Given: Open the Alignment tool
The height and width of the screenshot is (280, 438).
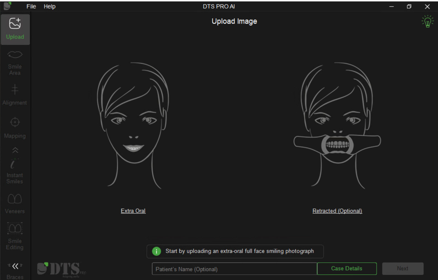Looking at the screenshot, I should (x=15, y=95).
